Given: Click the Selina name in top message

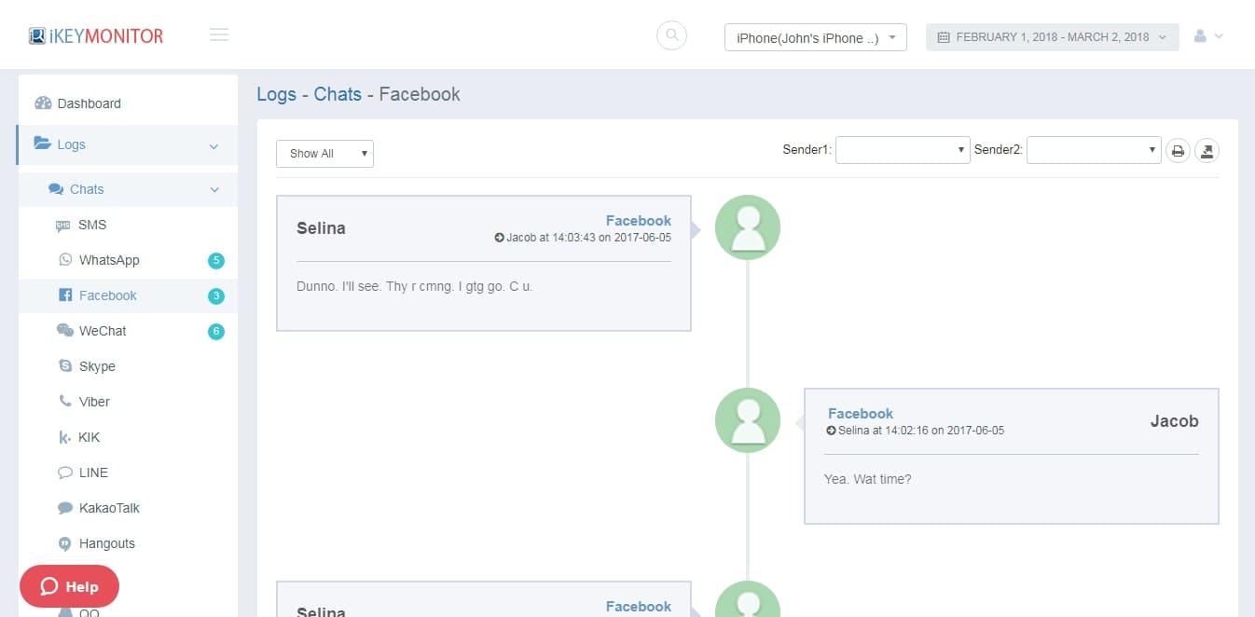Looking at the screenshot, I should tap(321, 228).
